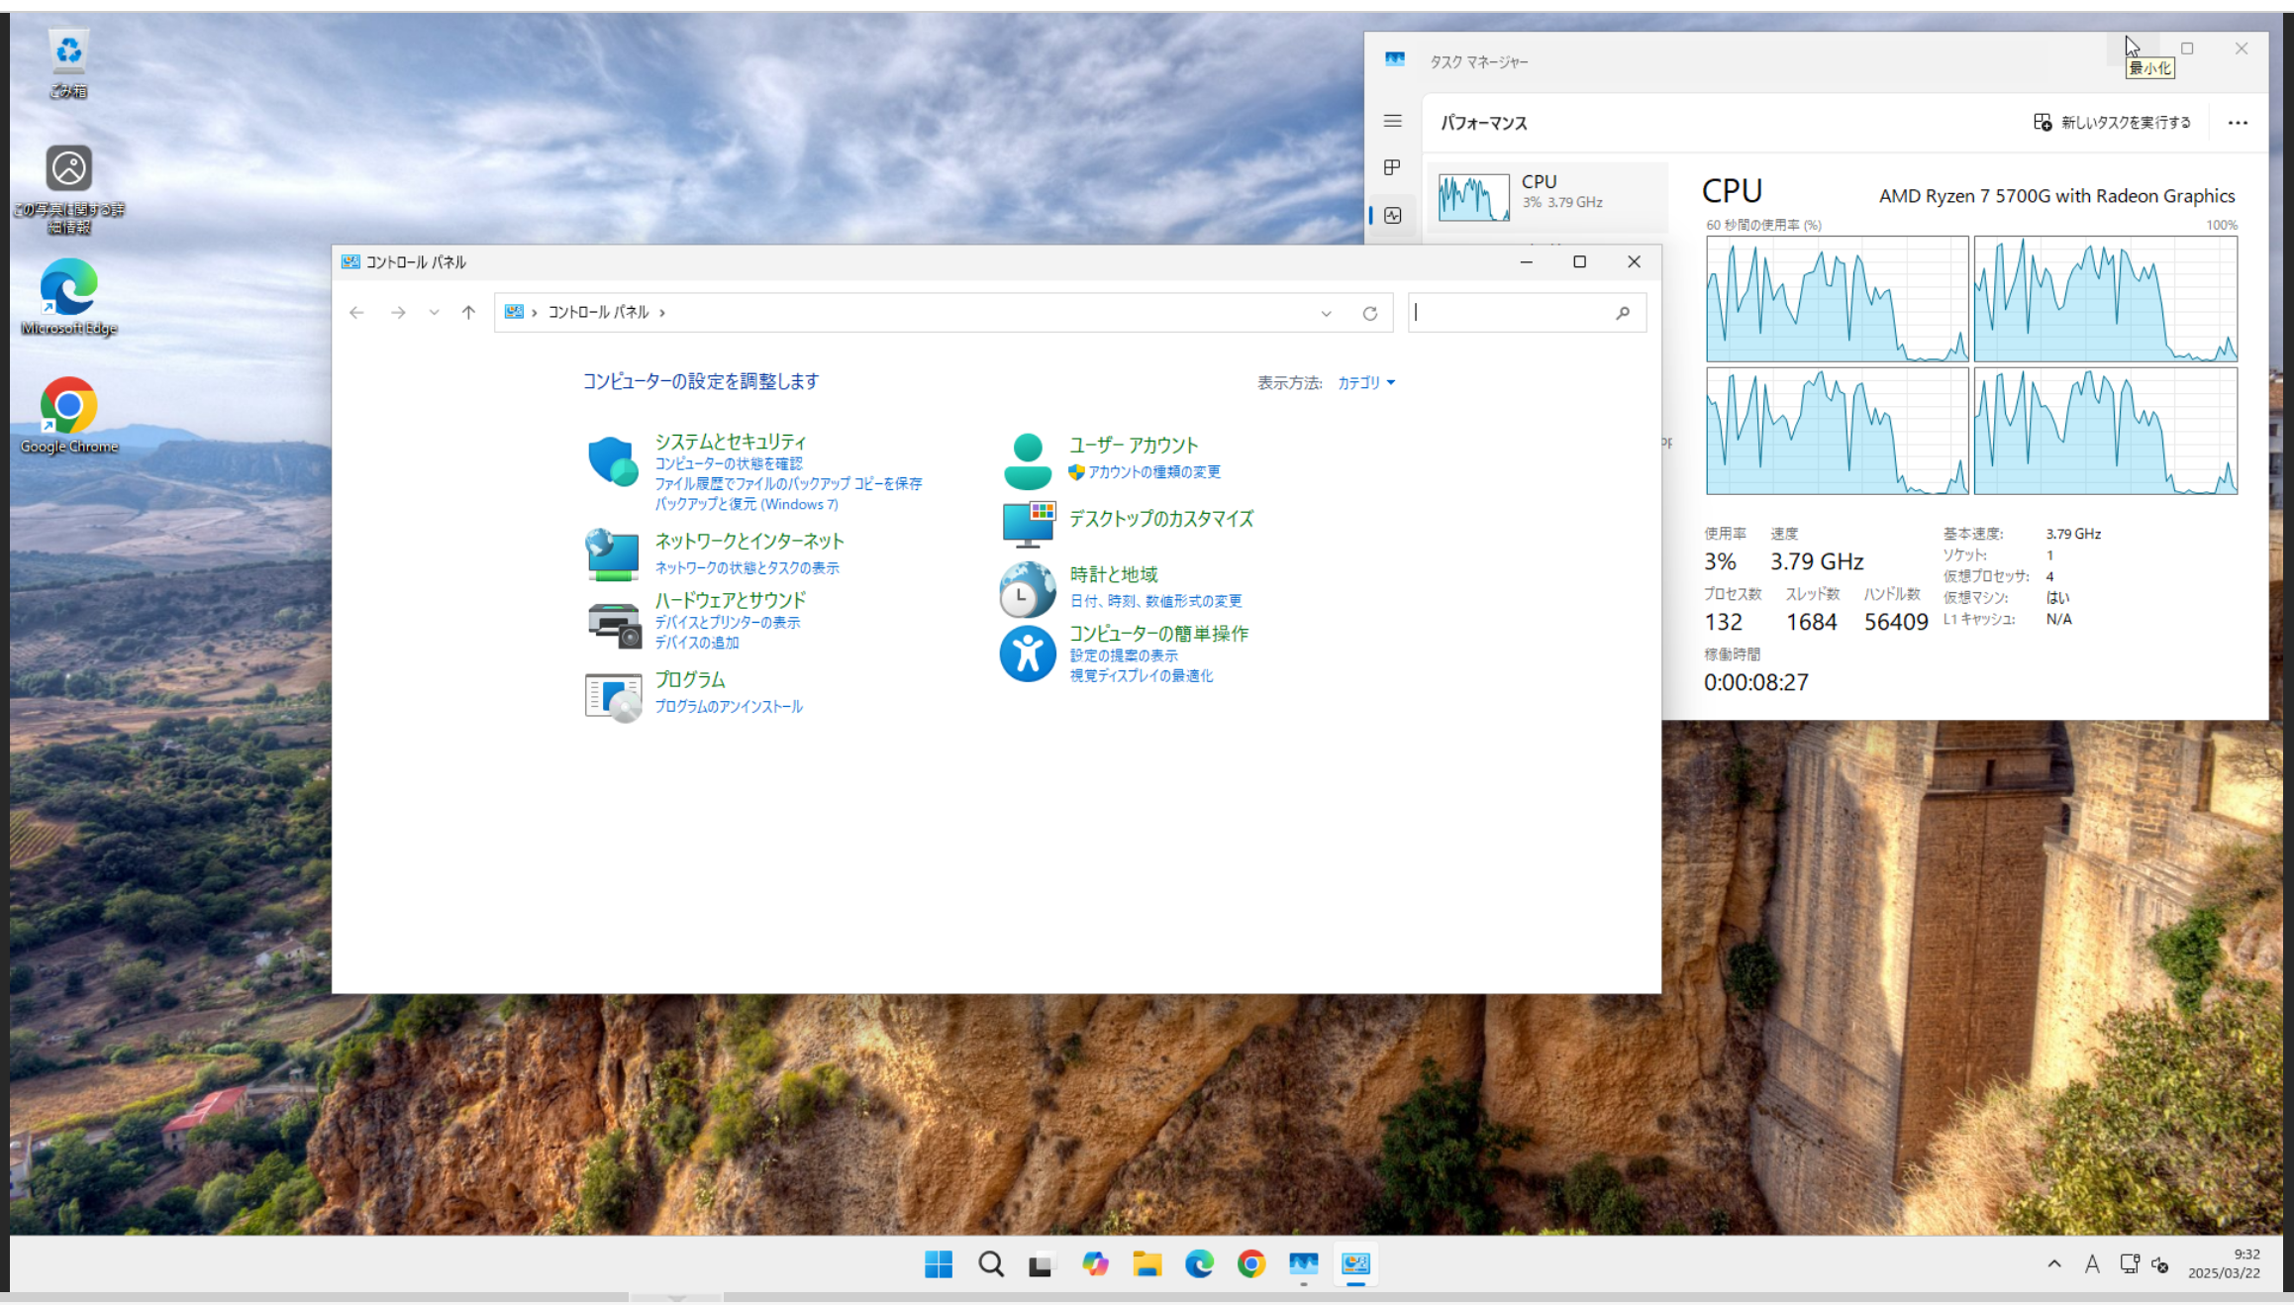Click the Copilot icon on the taskbar
Image resolution: width=2294 pixels, height=1305 pixels.
pos(1095,1264)
